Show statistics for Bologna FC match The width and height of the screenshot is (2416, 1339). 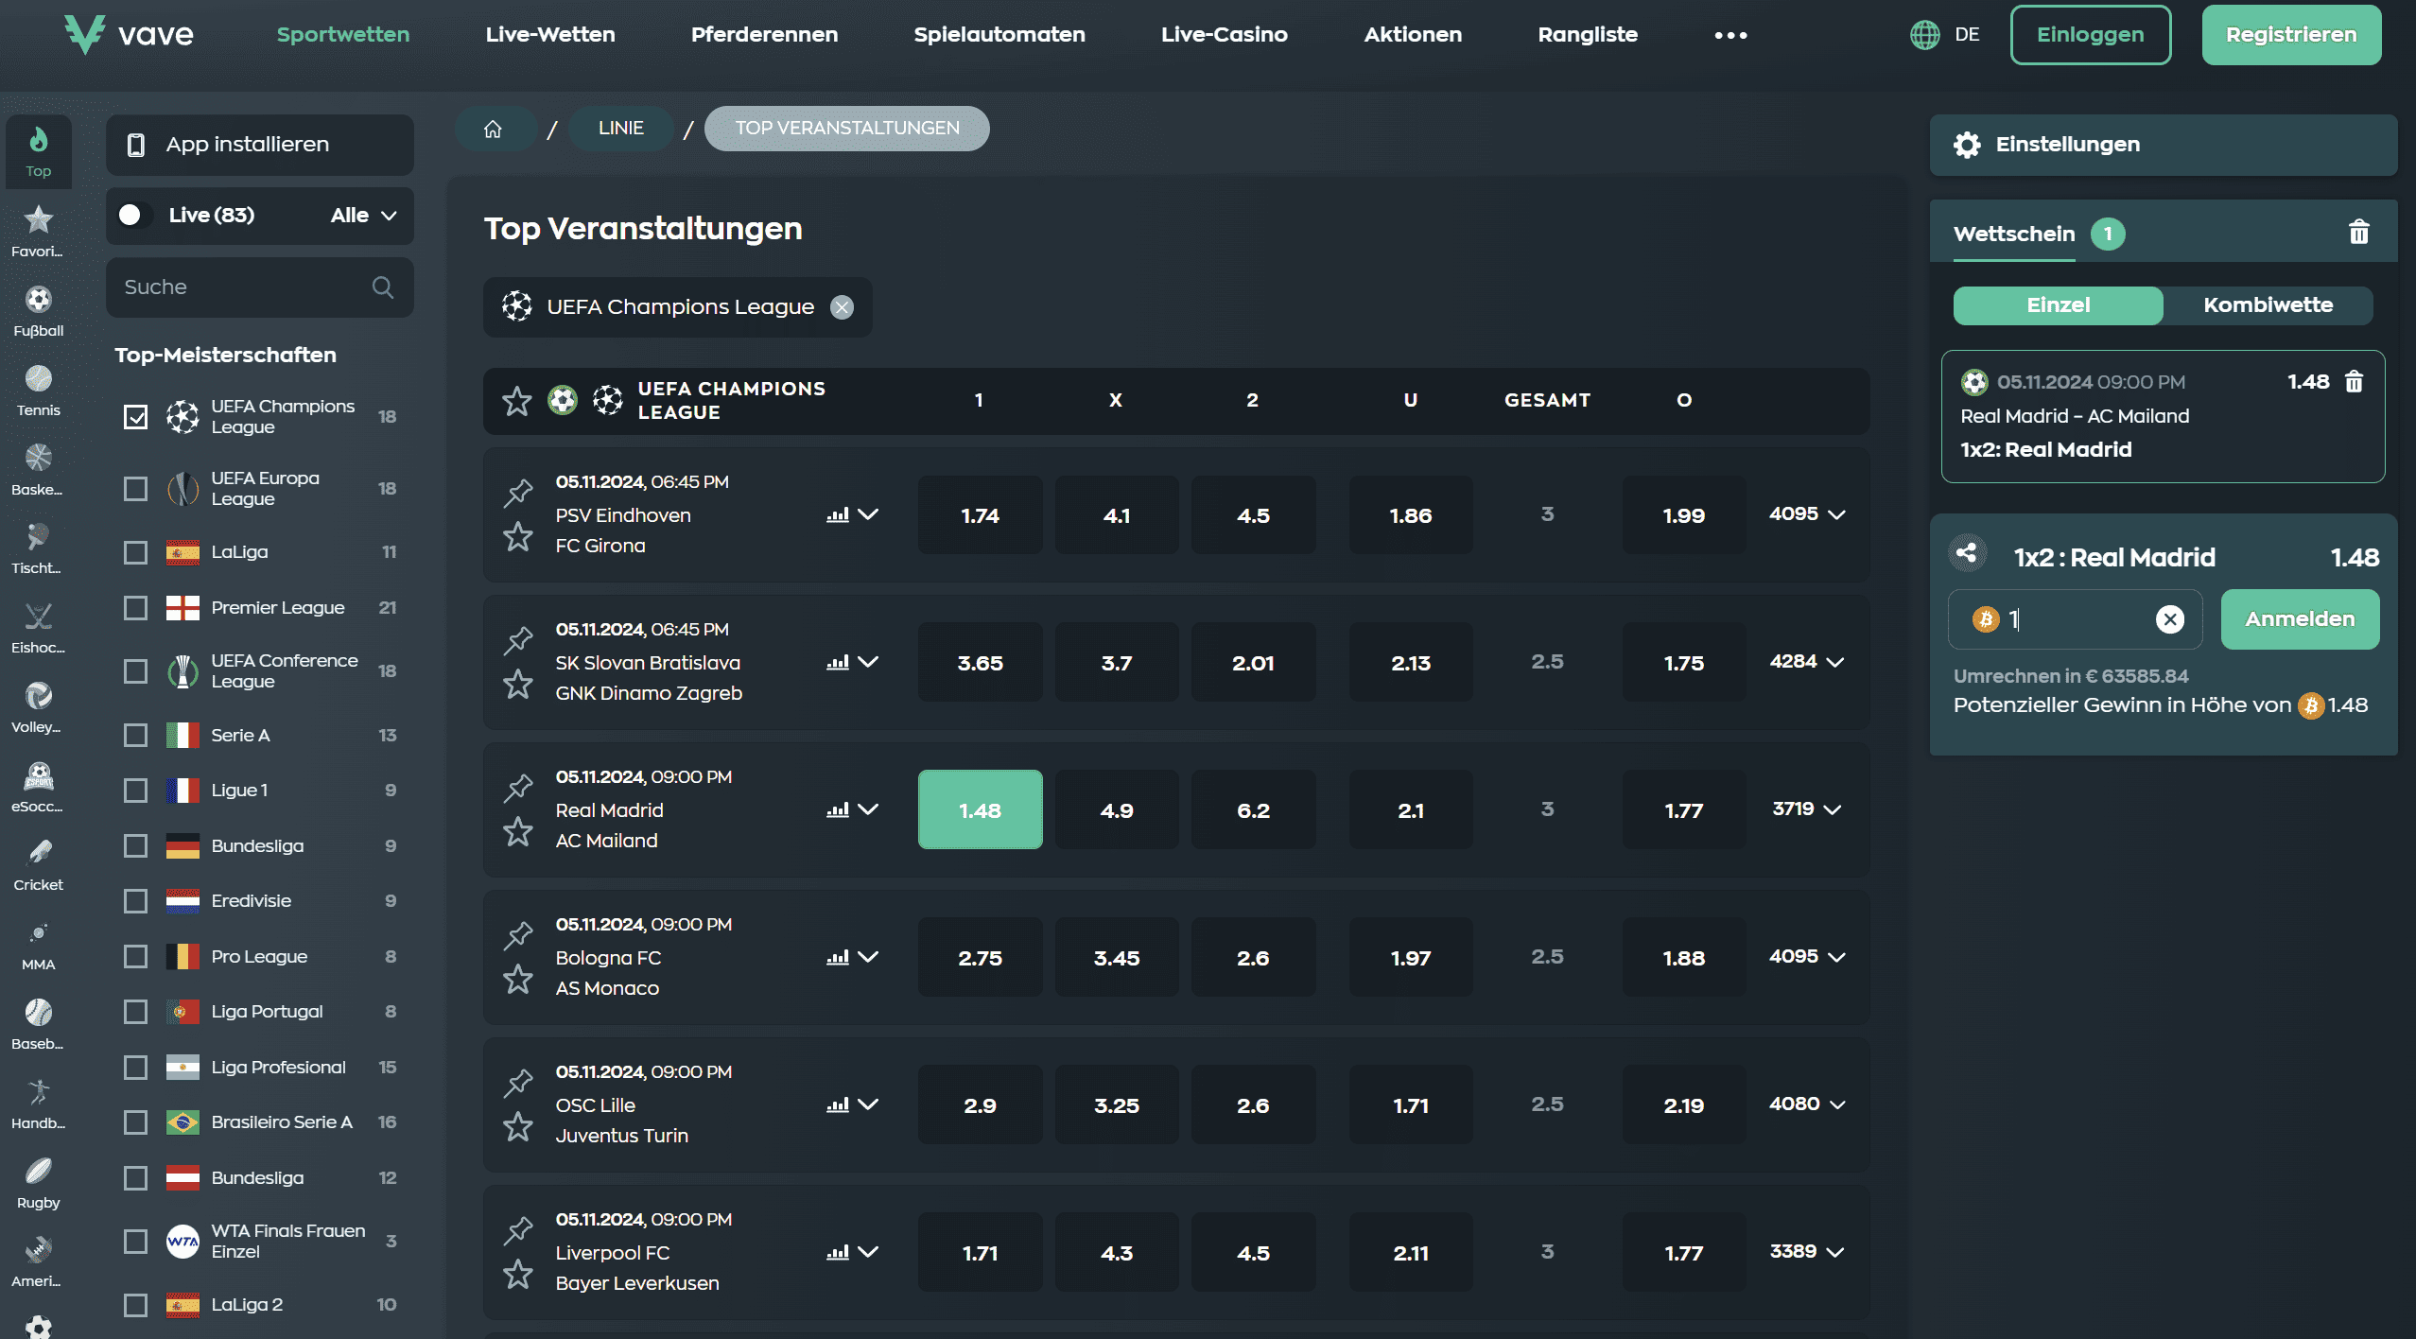click(837, 957)
